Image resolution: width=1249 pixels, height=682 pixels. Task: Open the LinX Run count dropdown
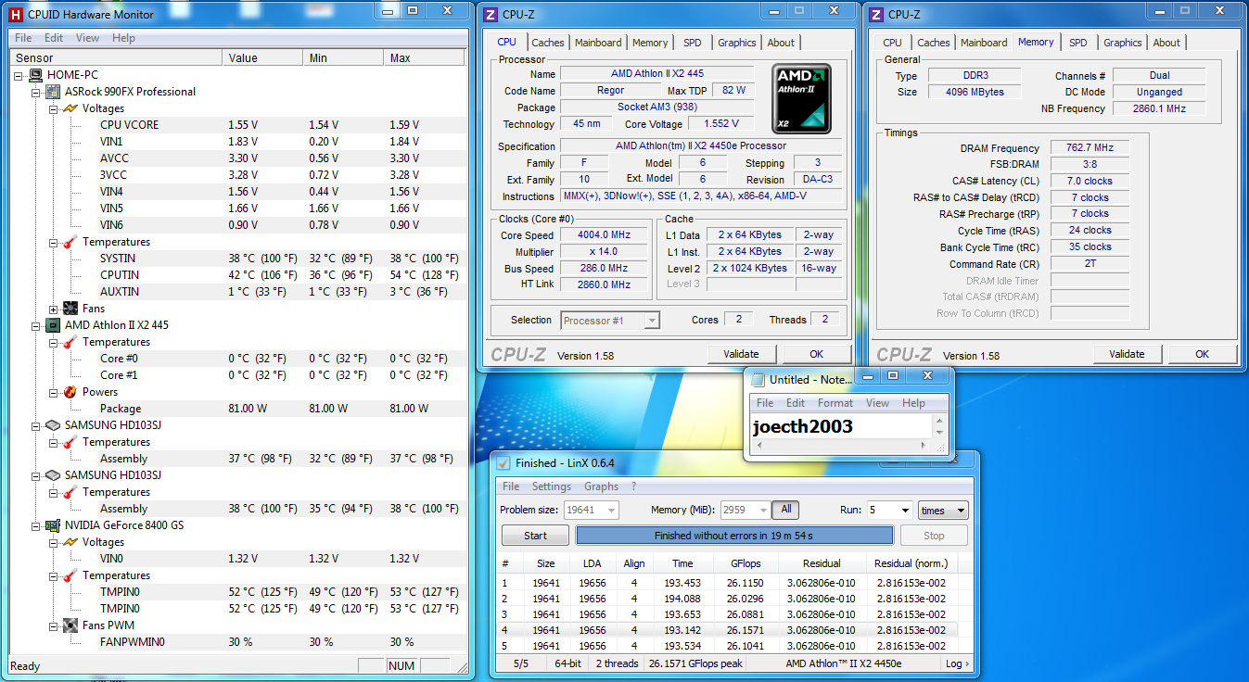(x=904, y=511)
